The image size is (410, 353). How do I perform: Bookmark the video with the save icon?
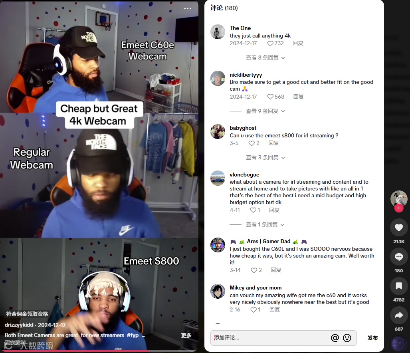[x=398, y=286]
